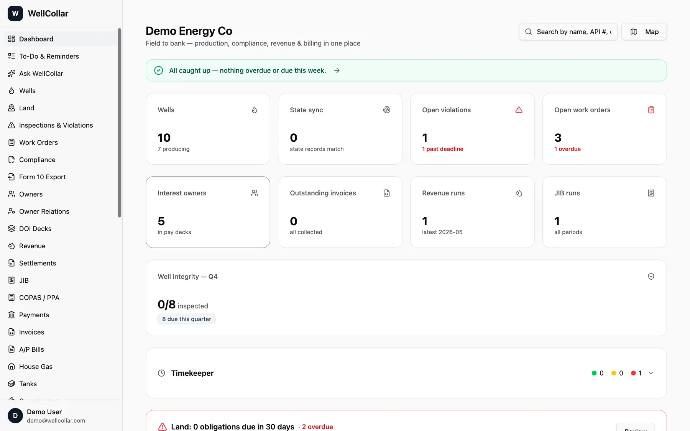Go to Wells in sidebar

pyautogui.click(x=61, y=91)
